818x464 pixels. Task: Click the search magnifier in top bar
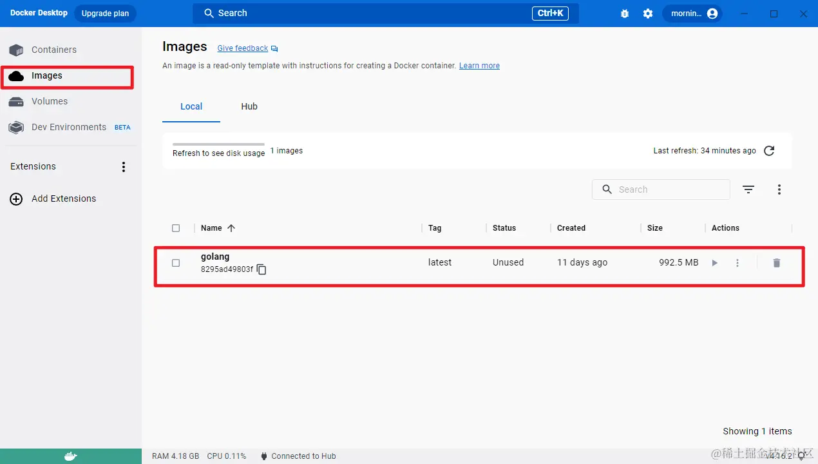tap(209, 13)
